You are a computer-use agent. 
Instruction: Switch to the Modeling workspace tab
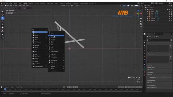pyautogui.click(x=31, y=4)
